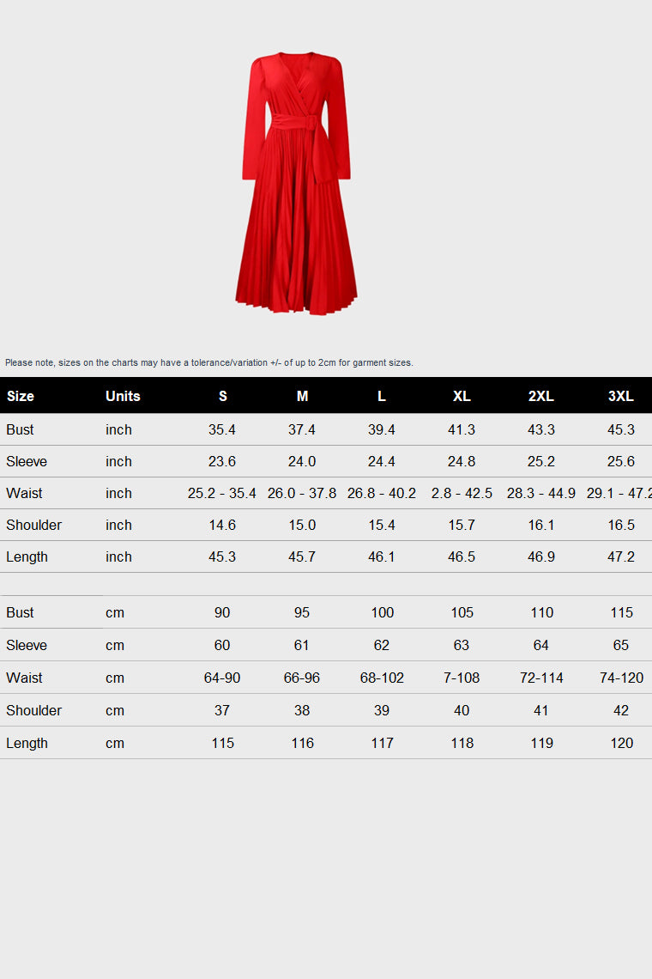Click the tolerance/variation note above the chart
This screenshot has height=979, width=652.
tap(209, 362)
